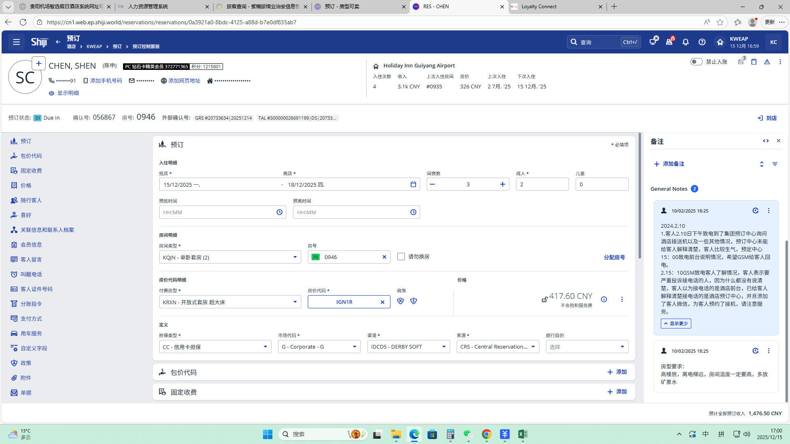Click the home icon in header
Screen dimensions: 790x444
(720, 42)
